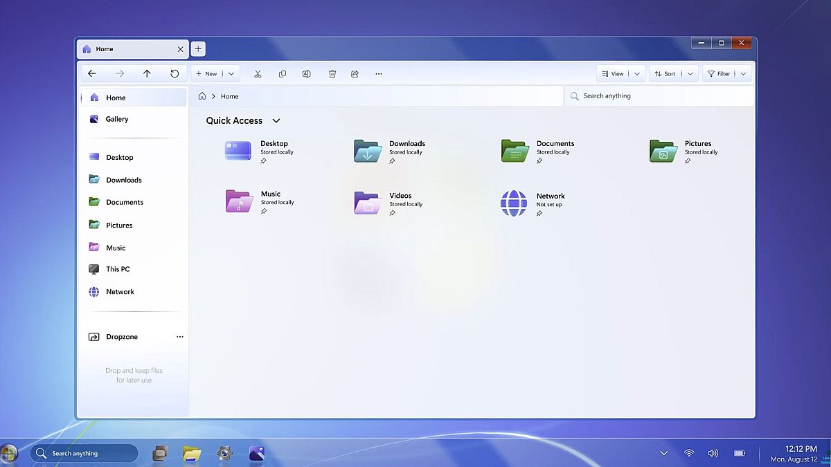This screenshot has height=467, width=831.
Task: Add a new tab with plus button
Action: [198, 49]
